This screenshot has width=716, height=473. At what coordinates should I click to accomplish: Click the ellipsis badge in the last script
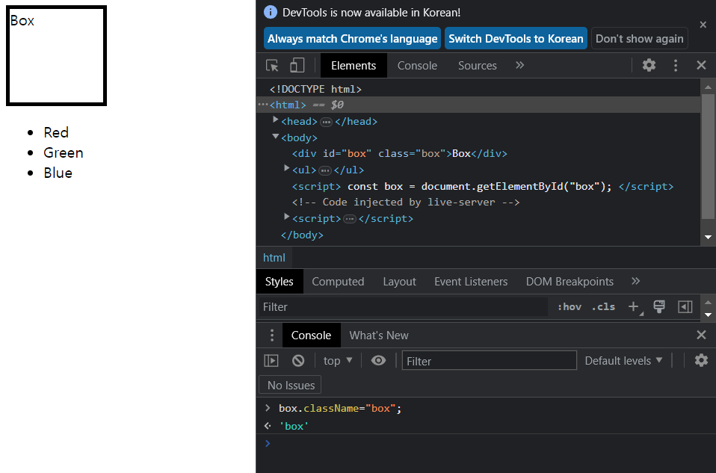349,219
